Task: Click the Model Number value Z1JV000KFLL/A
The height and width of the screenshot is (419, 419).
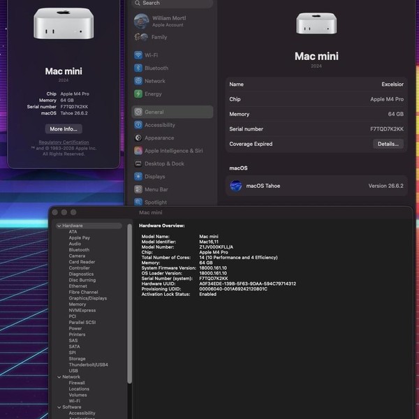Action: click(216, 247)
